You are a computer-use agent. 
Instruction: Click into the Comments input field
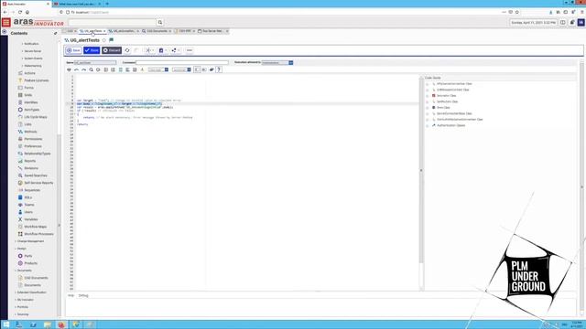point(182,63)
